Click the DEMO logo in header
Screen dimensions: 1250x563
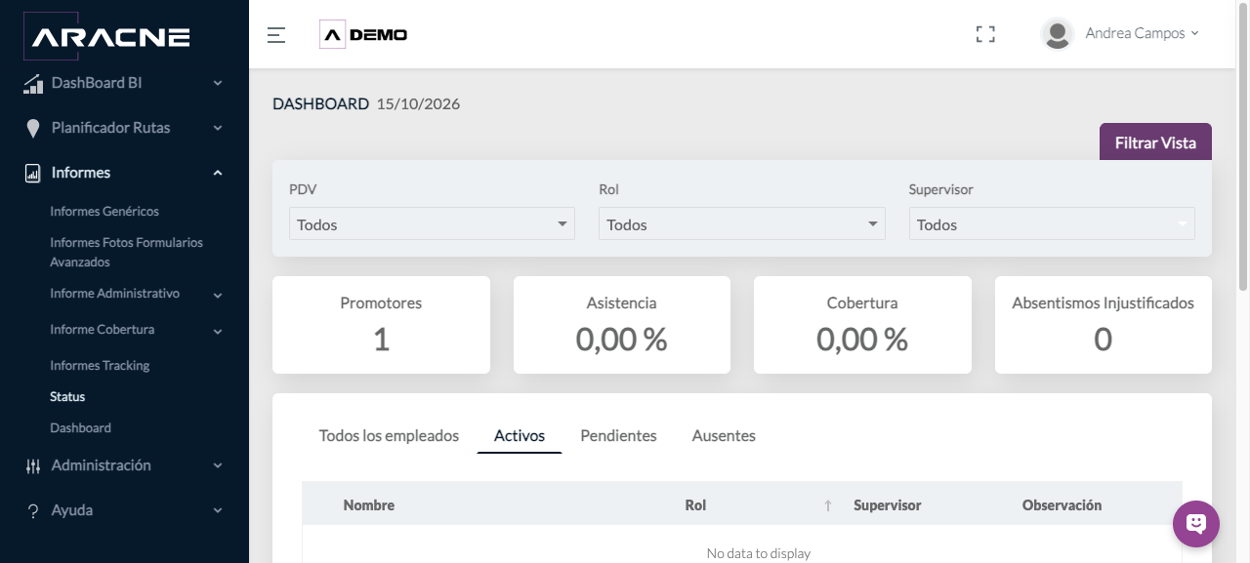363,34
